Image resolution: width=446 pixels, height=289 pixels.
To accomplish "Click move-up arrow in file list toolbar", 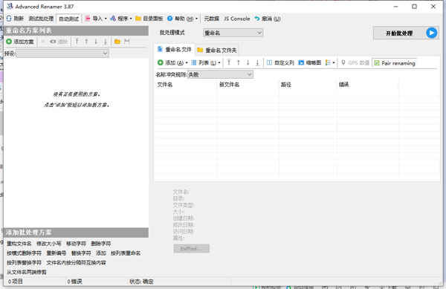I will point(239,63).
